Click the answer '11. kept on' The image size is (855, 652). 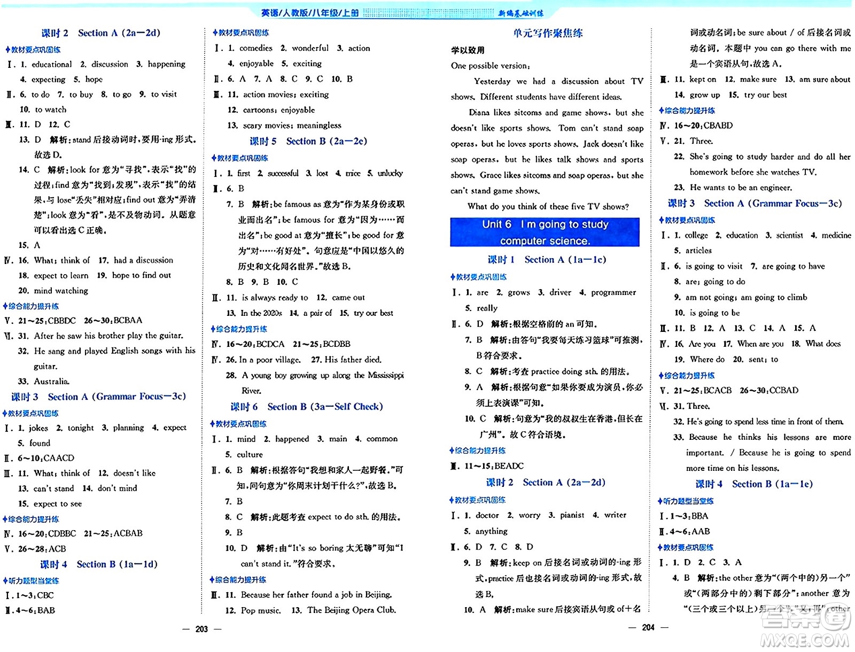pyautogui.click(x=695, y=80)
